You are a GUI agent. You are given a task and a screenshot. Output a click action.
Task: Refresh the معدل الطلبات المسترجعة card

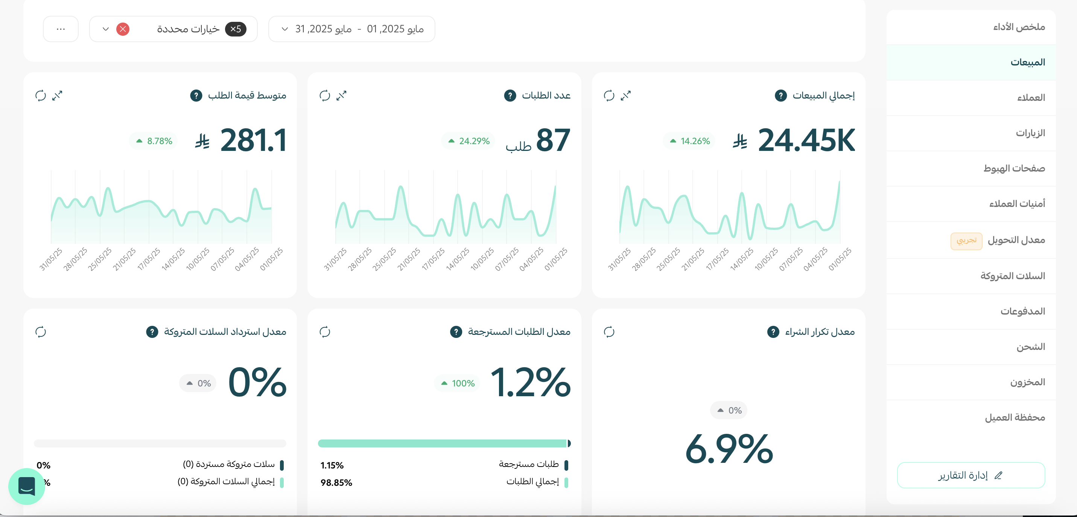(x=325, y=332)
